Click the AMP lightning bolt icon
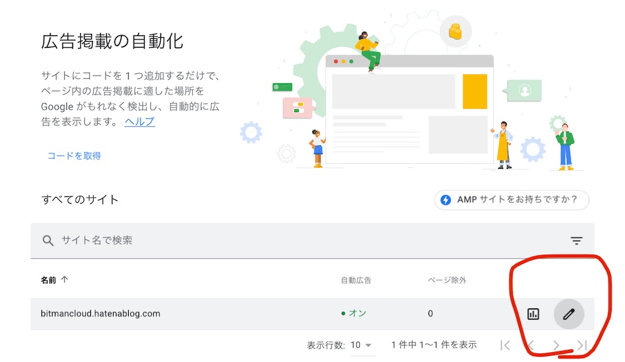Screen dimensions: 625x362 tap(446, 199)
